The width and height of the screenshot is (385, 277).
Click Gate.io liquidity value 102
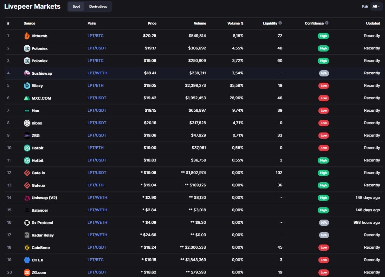pos(279,173)
